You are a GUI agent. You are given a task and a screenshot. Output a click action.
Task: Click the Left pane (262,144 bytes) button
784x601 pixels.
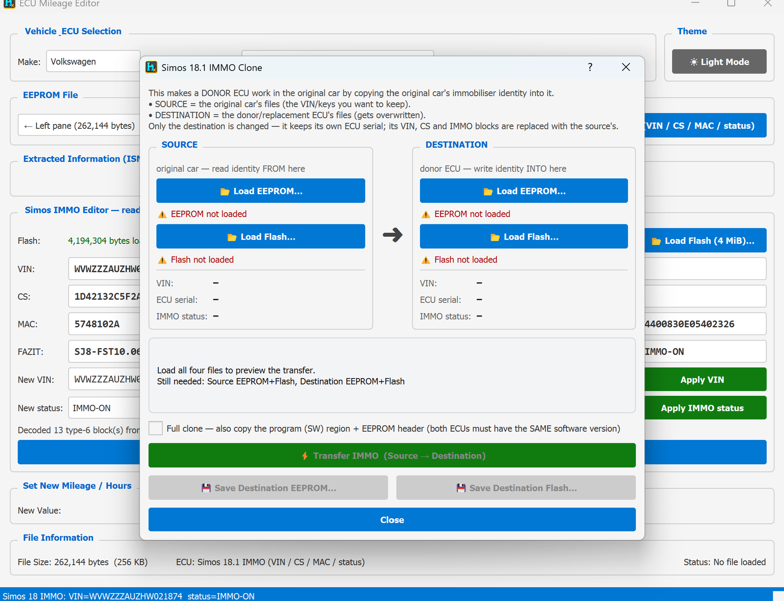(79, 125)
